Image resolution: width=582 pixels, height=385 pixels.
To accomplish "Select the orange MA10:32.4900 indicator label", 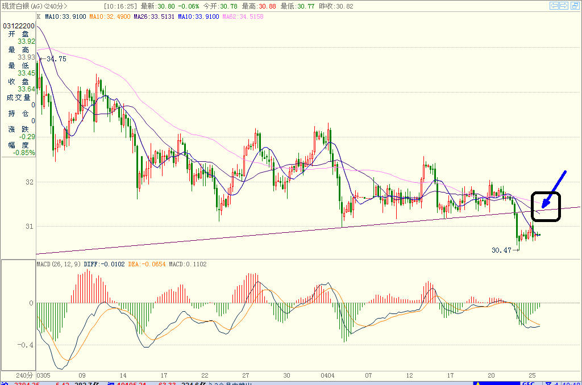I will [x=110, y=16].
